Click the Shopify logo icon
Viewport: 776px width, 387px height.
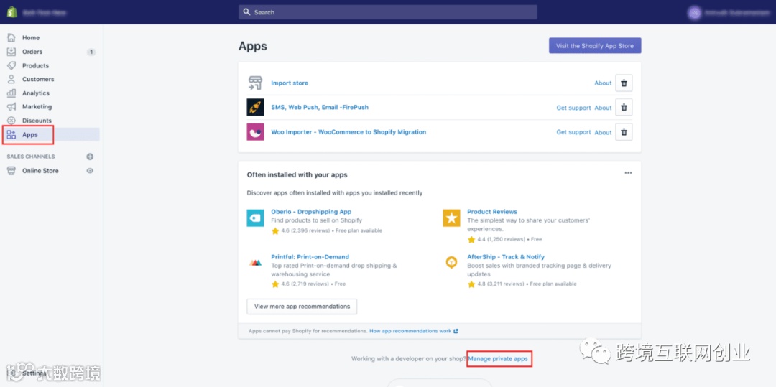click(12, 12)
